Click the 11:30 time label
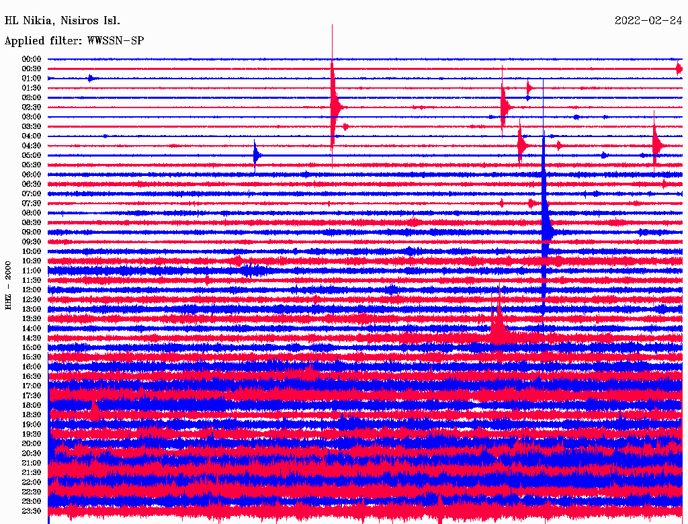Image resolution: width=688 pixels, height=524 pixels. (x=32, y=280)
